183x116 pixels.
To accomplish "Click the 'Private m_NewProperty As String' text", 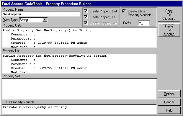I will (x=35, y=107).
